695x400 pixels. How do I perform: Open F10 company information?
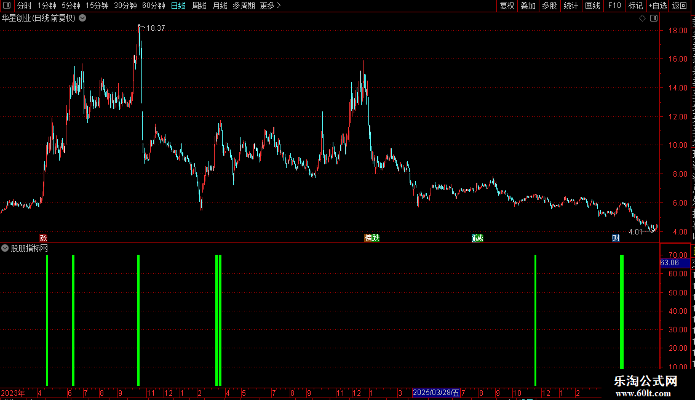click(x=614, y=6)
